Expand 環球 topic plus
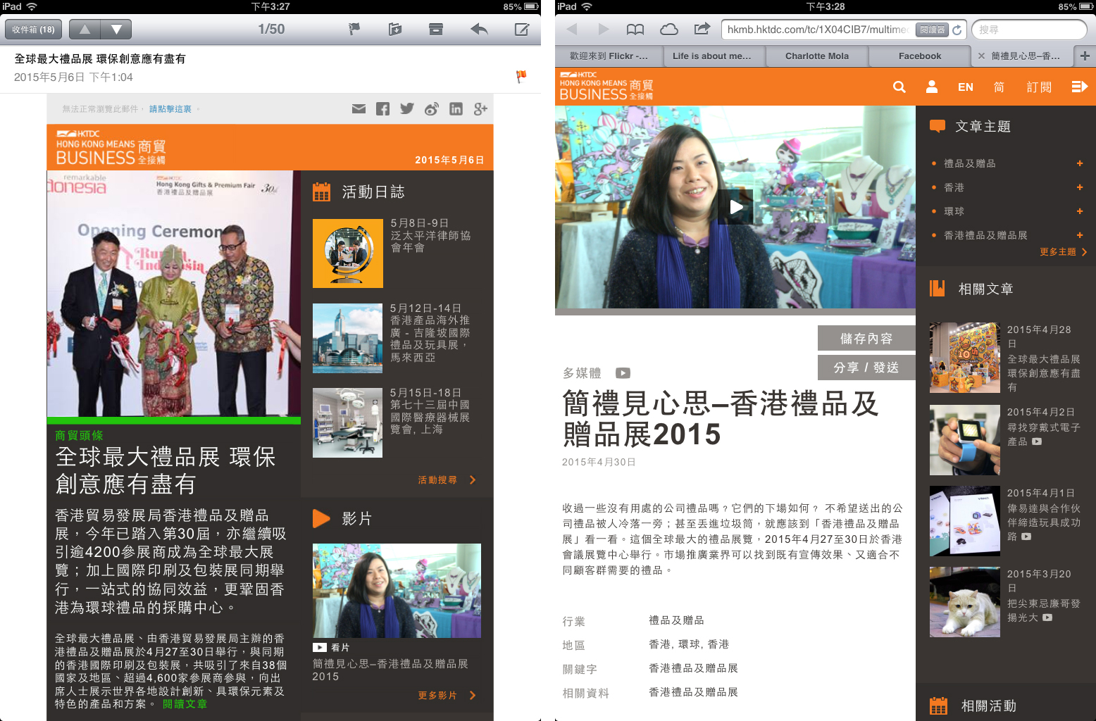This screenshot has width=1096, height=721. pos(1080,211)
